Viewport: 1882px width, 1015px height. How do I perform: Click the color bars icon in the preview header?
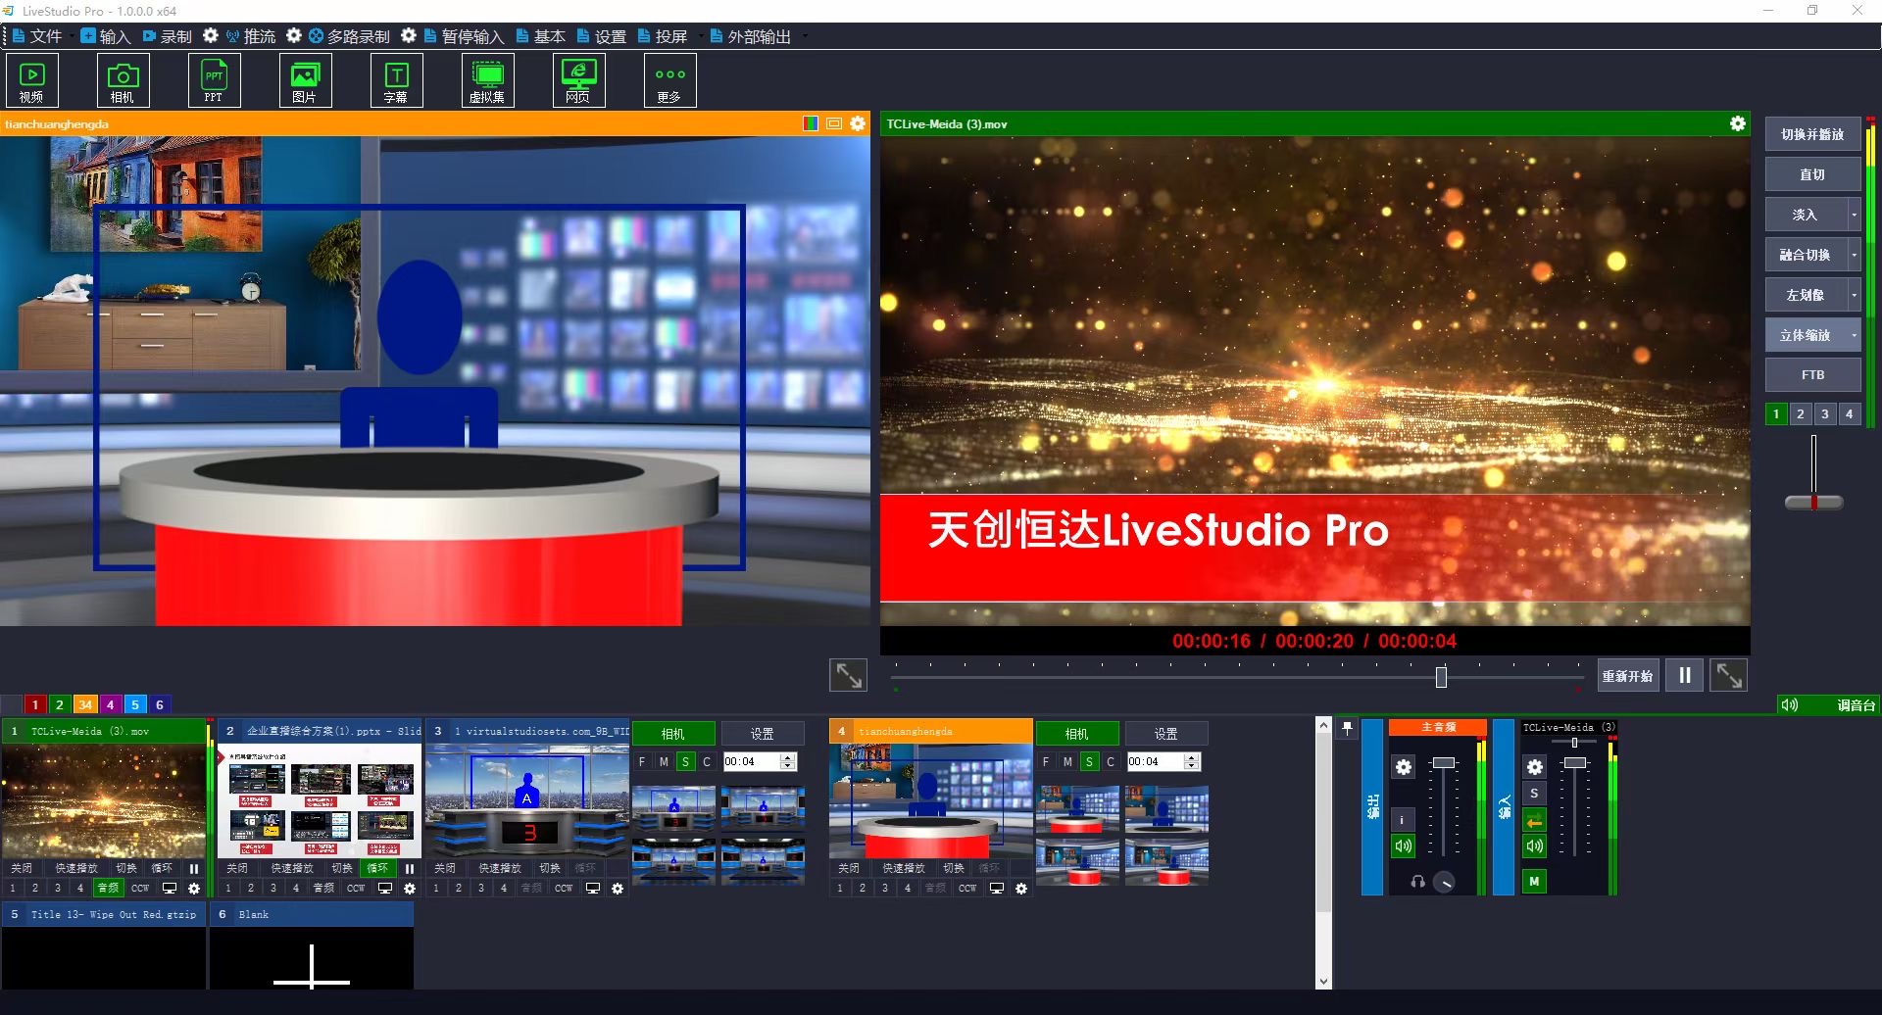[x=811, y=123]
